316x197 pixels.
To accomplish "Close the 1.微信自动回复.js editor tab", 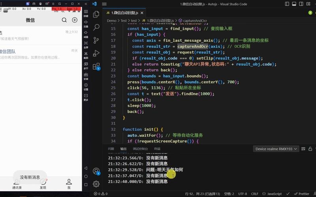I will coord(142,13).
